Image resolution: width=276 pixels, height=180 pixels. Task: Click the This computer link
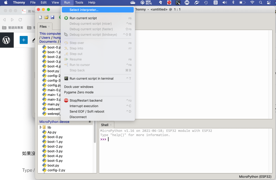click(50, 34)
